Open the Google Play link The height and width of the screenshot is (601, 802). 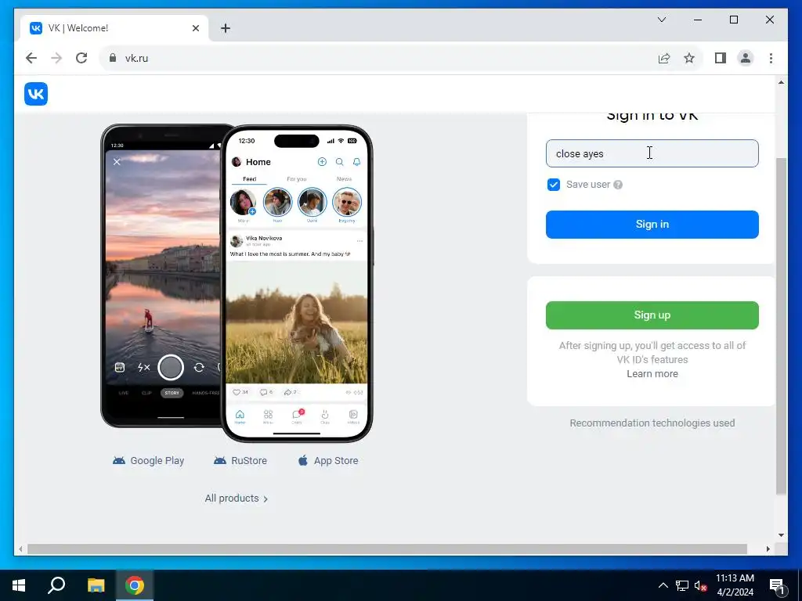coord(148,460)
